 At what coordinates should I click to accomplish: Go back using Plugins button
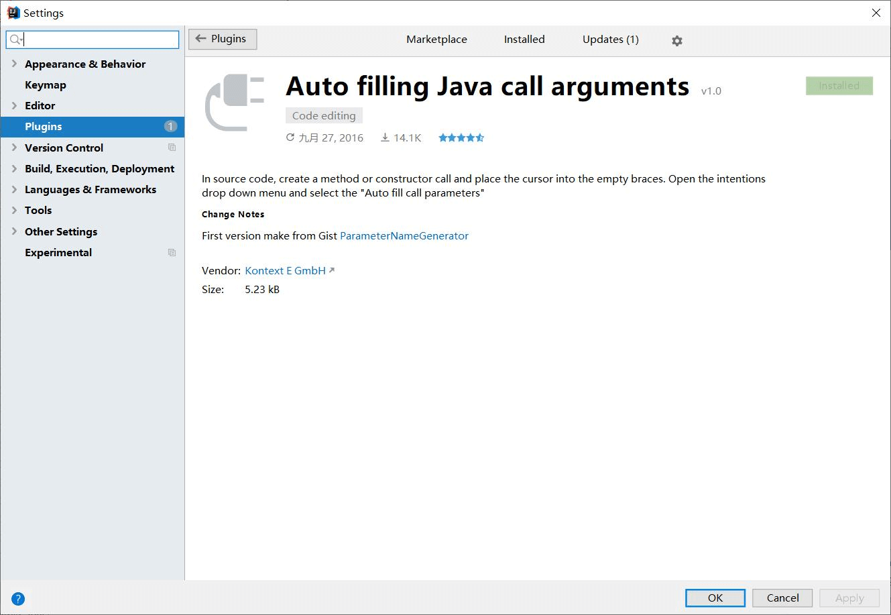(x=222, y=39)
